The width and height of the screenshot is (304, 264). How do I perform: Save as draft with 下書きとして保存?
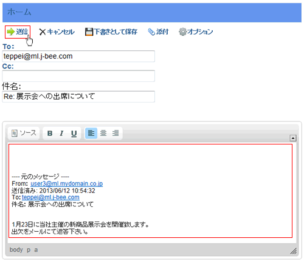[x=111, y=32]
